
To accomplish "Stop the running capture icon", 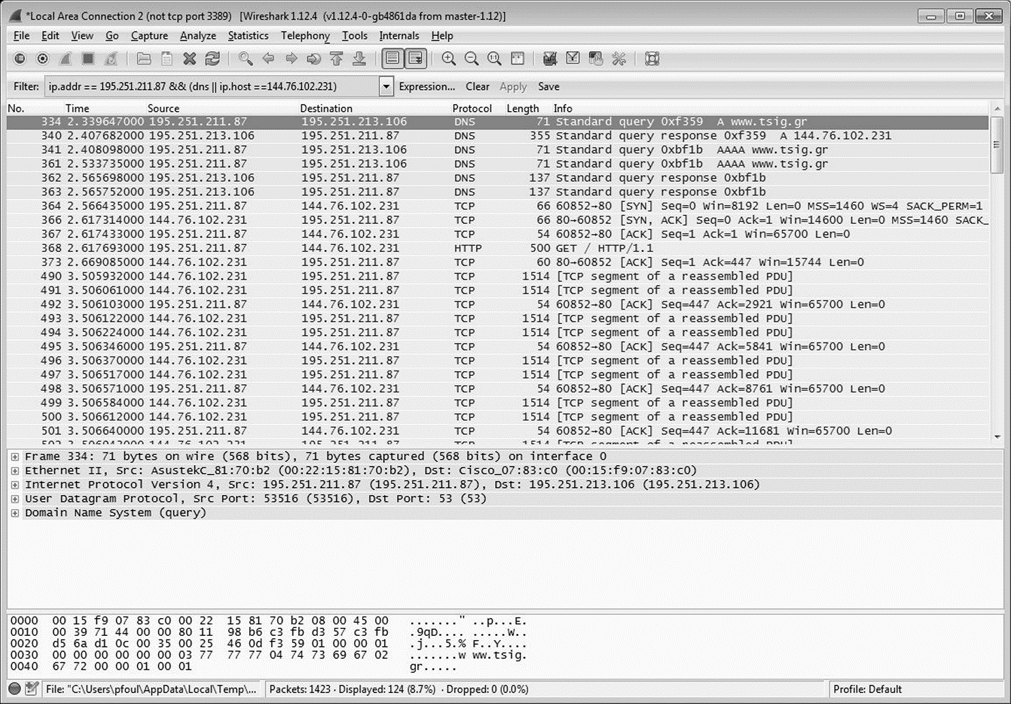I will 88,59.
